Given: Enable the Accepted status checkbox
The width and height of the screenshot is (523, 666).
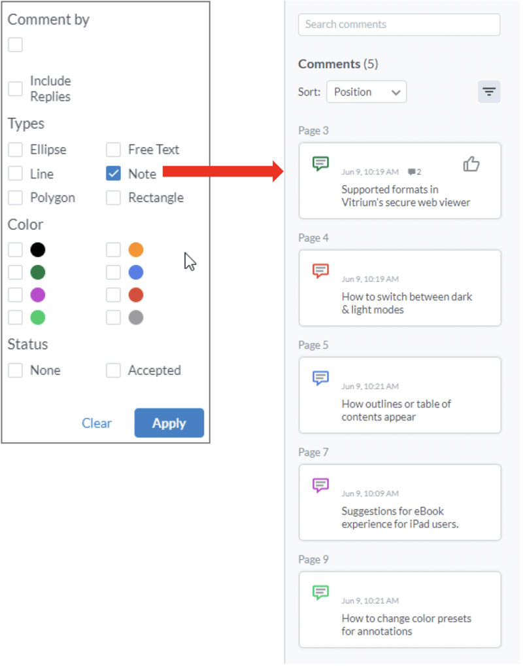Looking at the screenshot, I should click(113, 370).
